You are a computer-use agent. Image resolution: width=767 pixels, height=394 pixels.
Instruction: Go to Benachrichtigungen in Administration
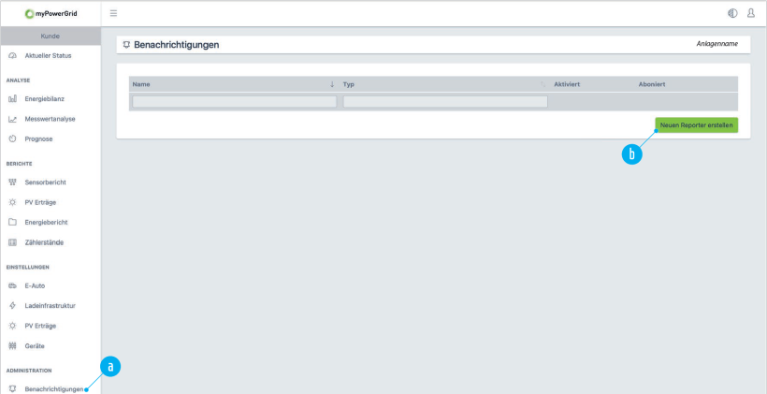point(60,388)
